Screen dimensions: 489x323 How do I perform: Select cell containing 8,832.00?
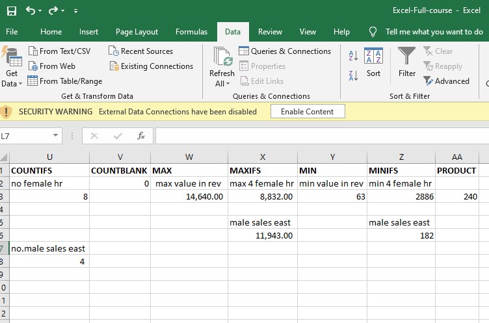(x=263, y=197)
